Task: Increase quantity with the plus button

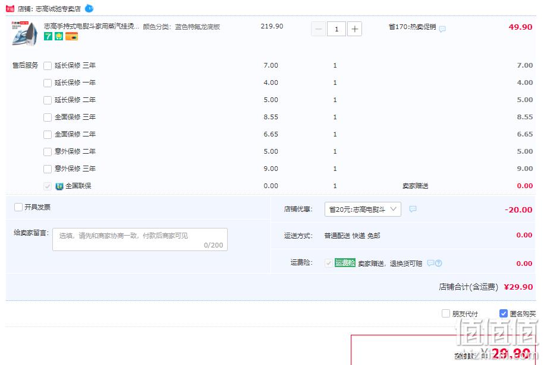Action: pyautogui.click(x=354, y=29)
